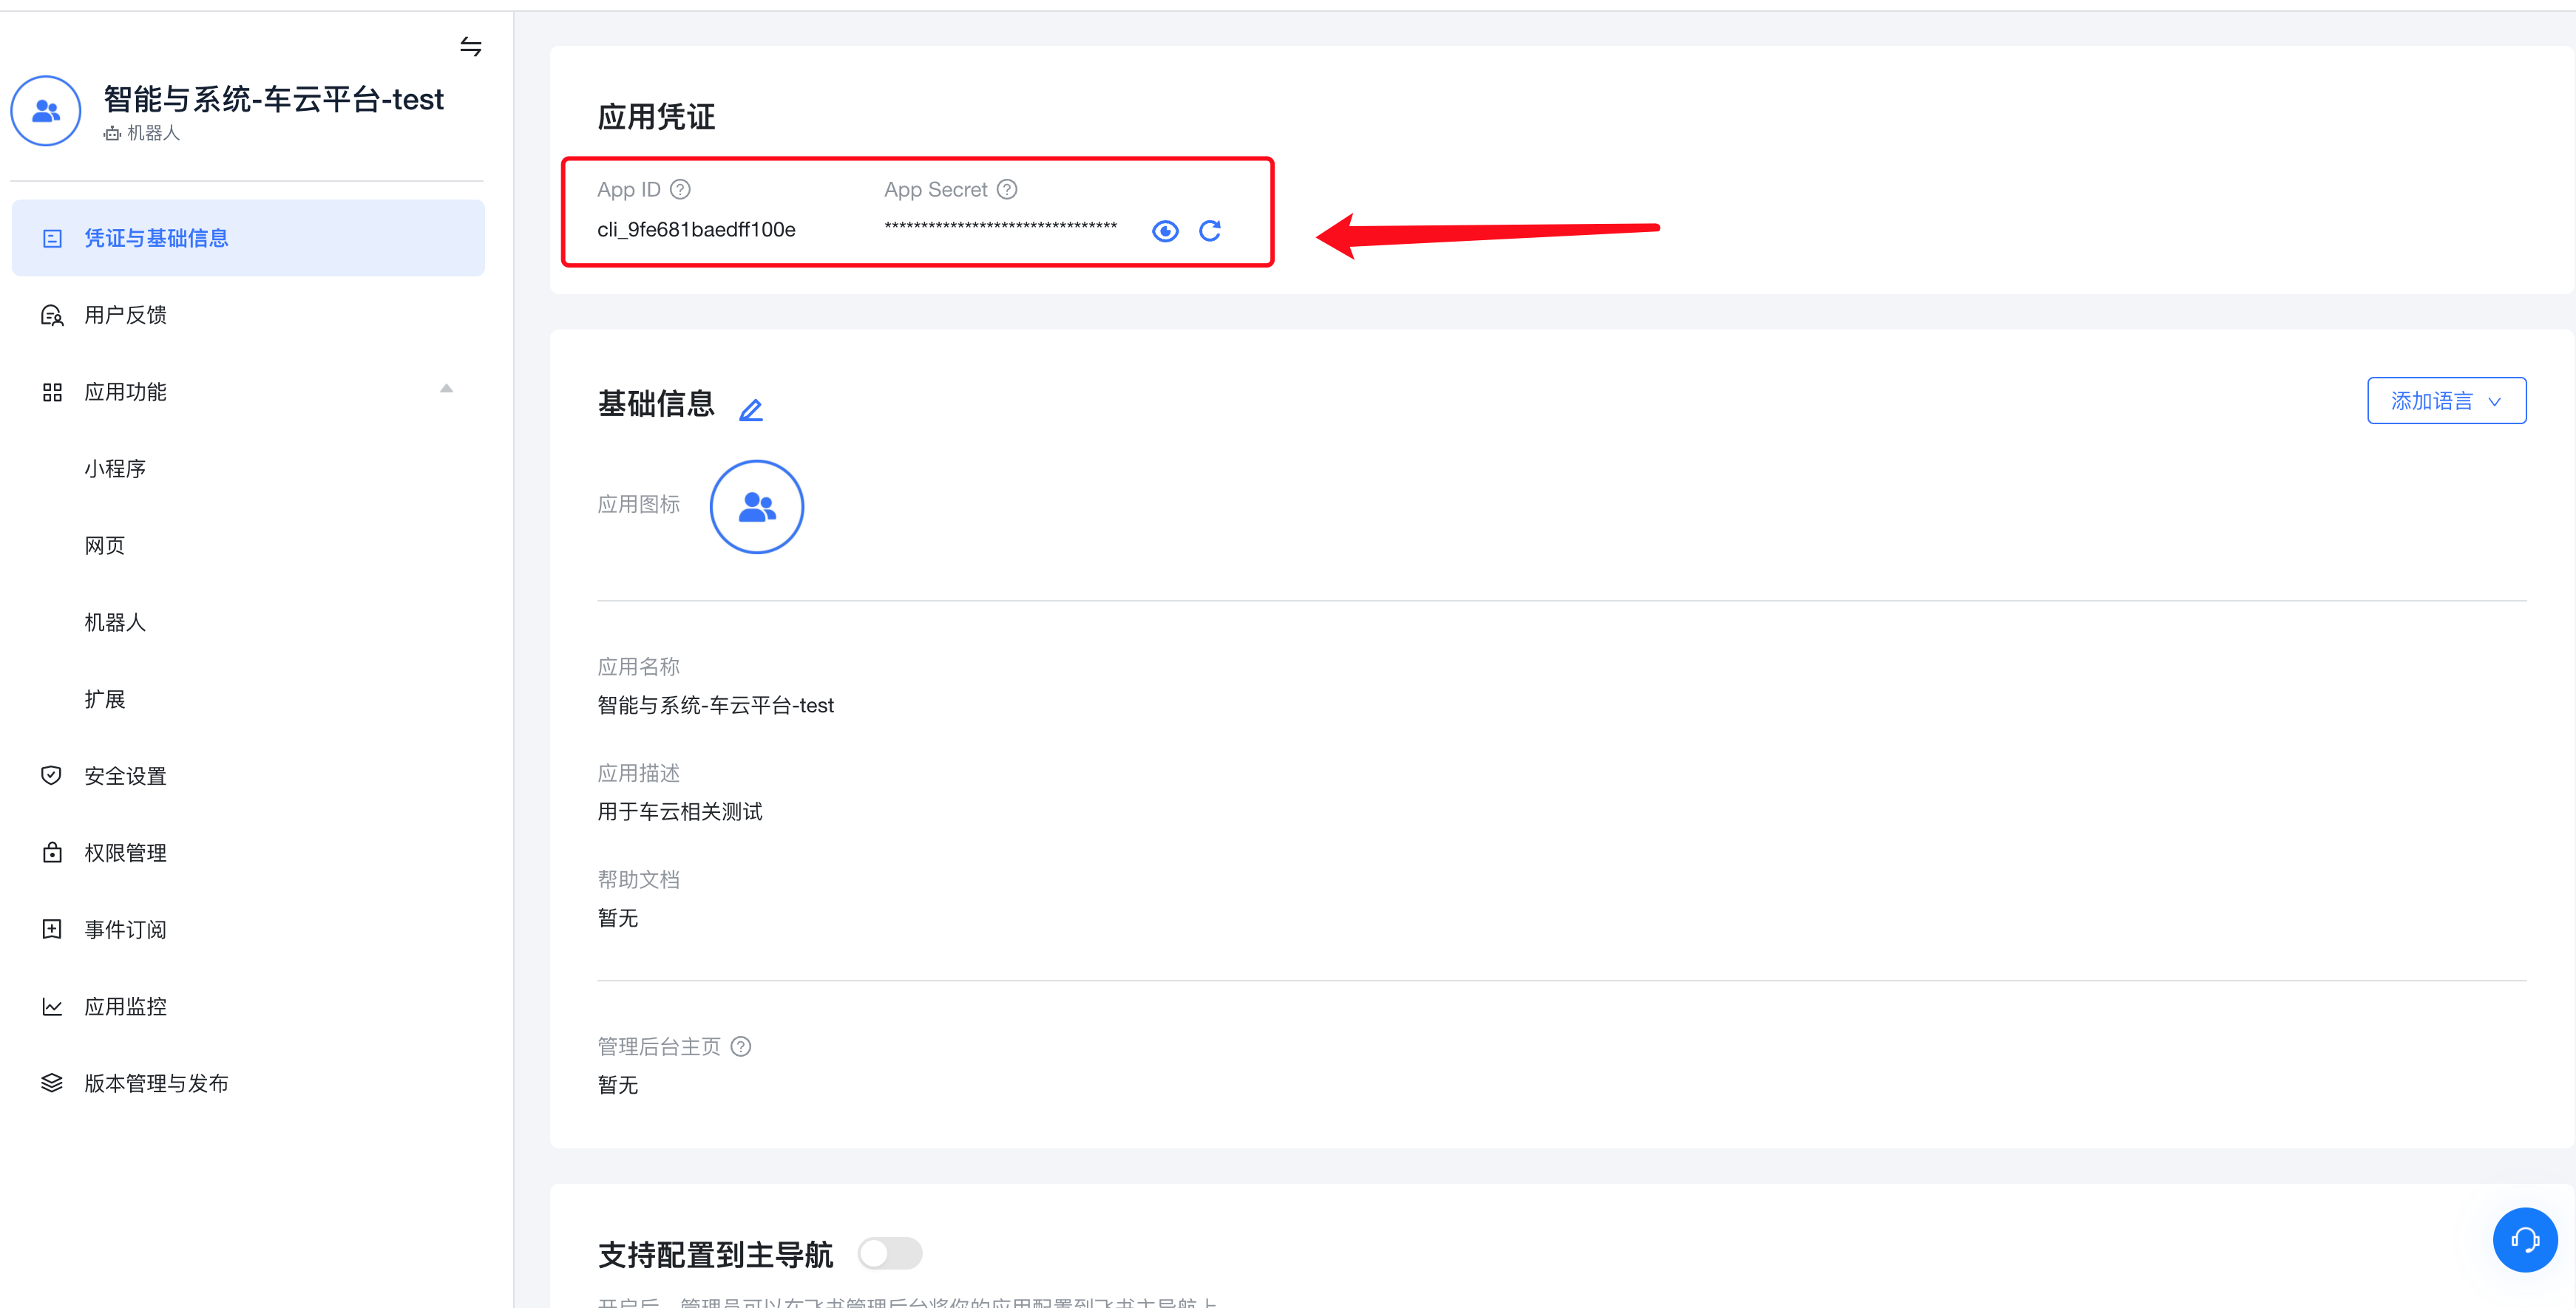Open the 小程序 page link
This screenshot has width=2576, height=1308.
[x=115, y=468]
